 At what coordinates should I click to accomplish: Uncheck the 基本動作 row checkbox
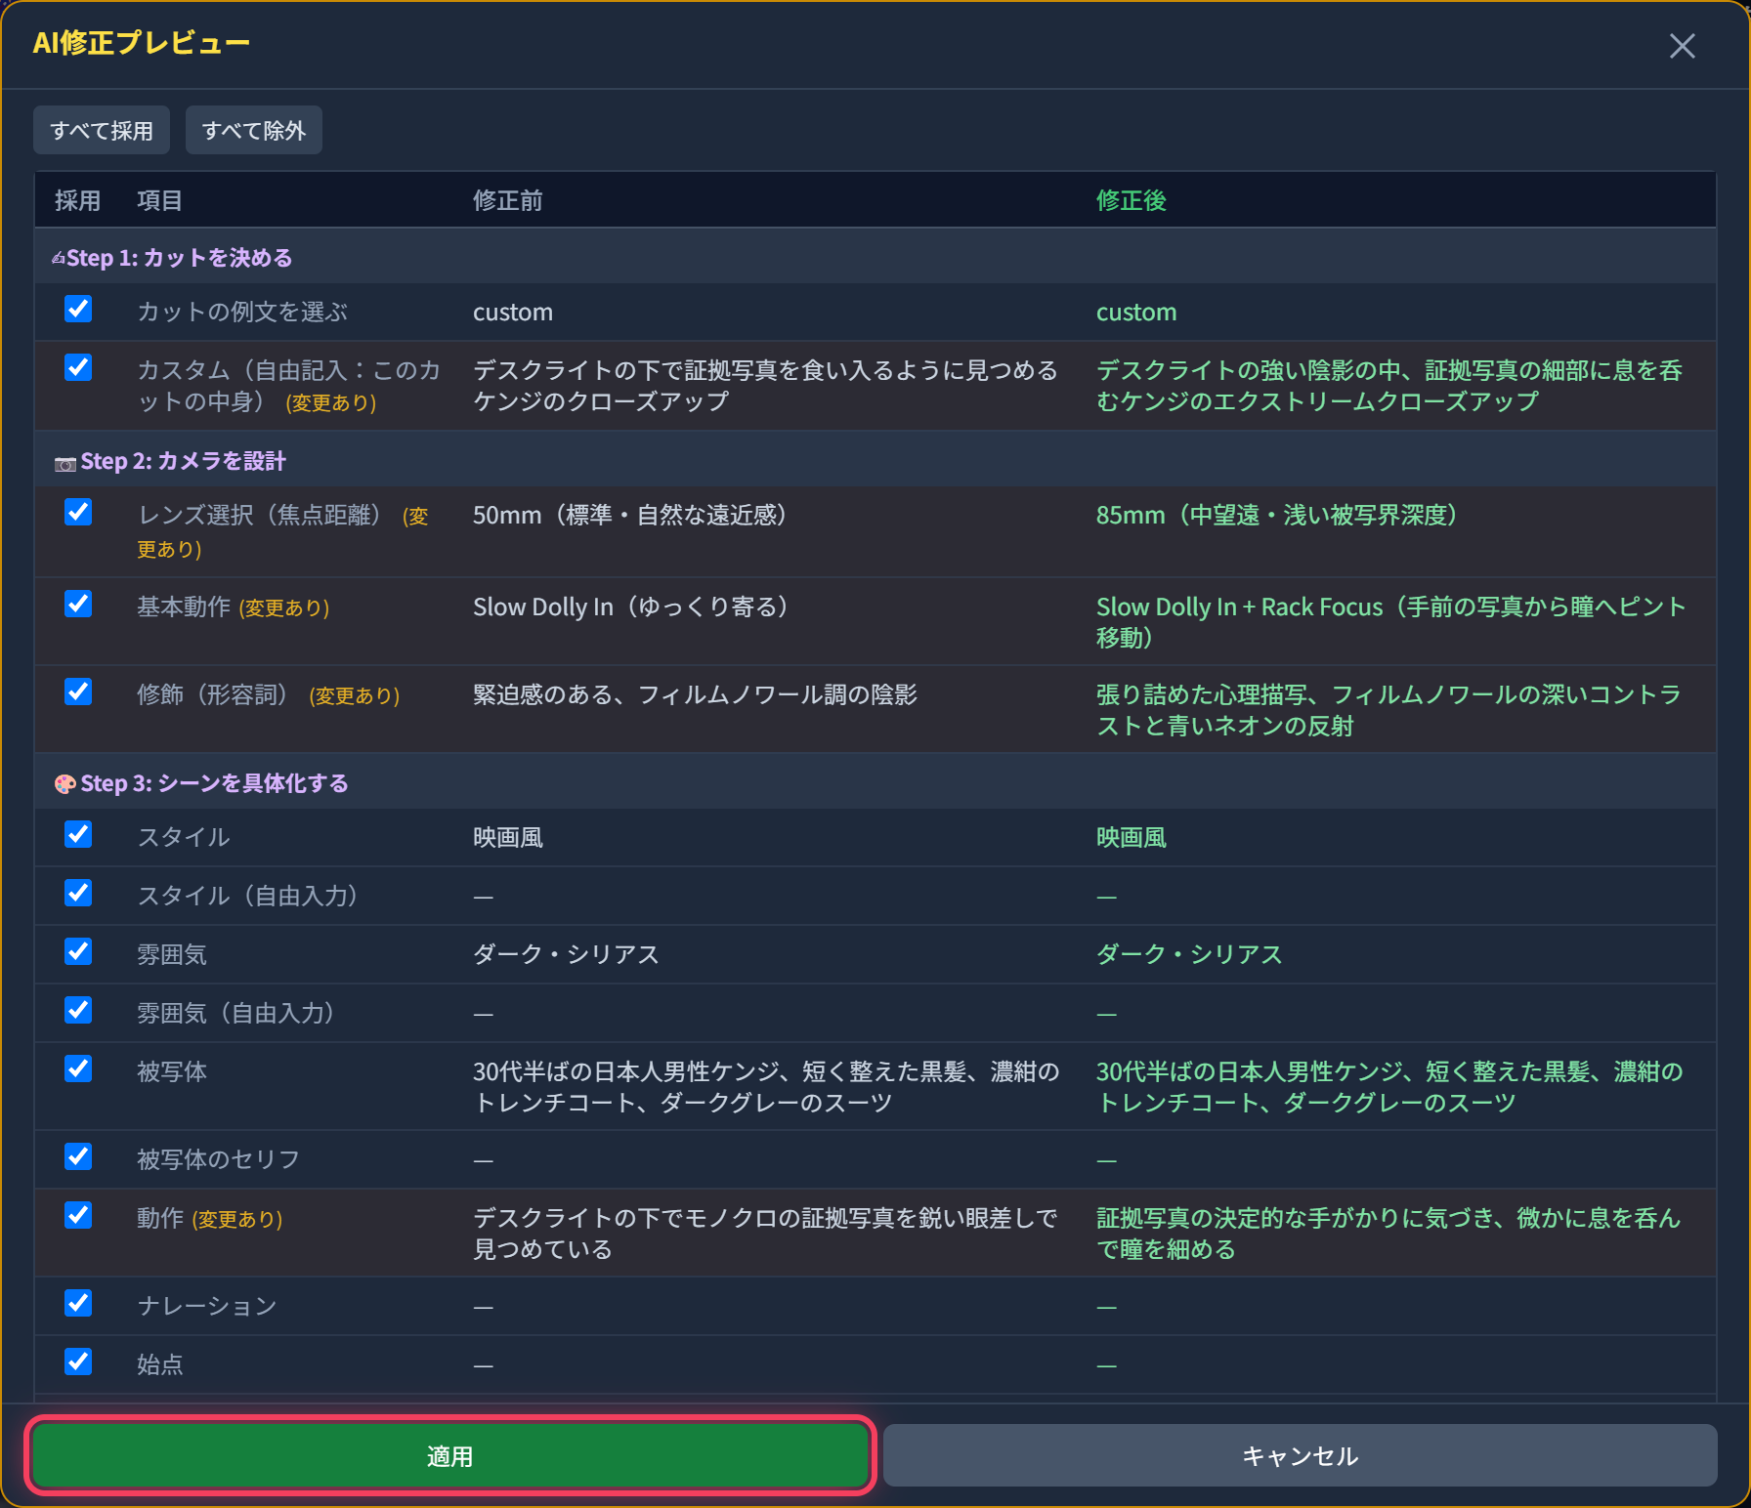coord(78,605)
